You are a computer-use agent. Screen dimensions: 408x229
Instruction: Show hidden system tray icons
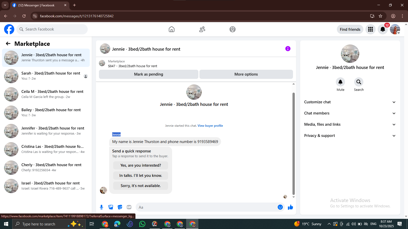tap(329, 224)
